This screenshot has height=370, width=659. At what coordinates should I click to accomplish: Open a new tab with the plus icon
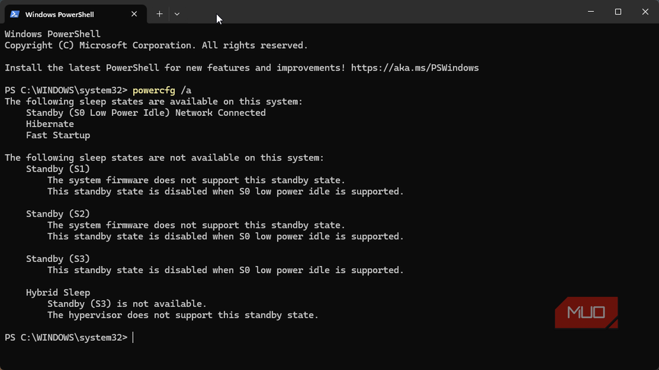tap(159, 14)
